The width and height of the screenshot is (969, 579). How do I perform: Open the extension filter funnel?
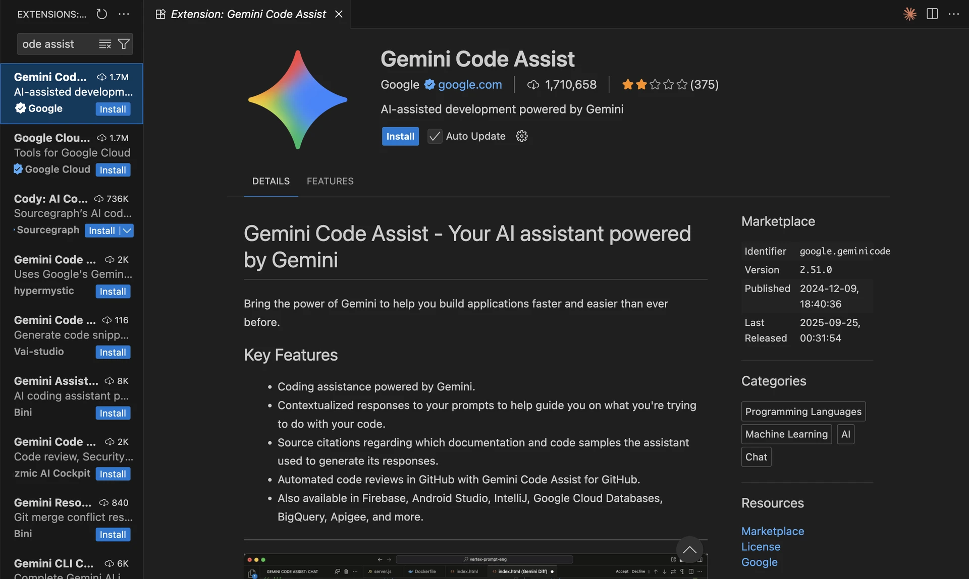pyautogui.click(x=124, y=44)
